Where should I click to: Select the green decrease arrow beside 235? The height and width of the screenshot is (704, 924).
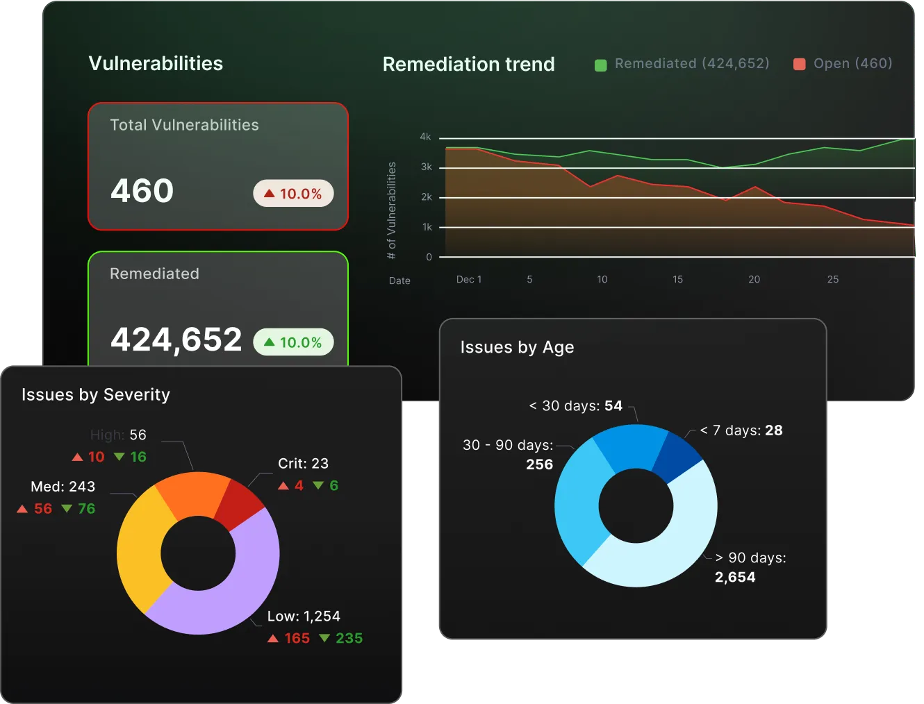(325, 638)
